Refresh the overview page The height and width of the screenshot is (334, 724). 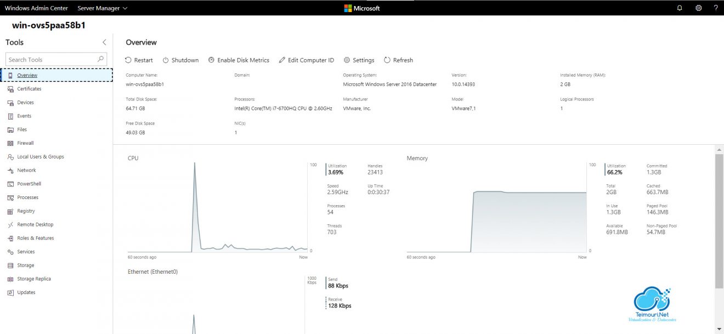coord(398,60)
